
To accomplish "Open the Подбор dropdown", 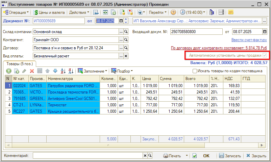I will [x=122, y=71].
